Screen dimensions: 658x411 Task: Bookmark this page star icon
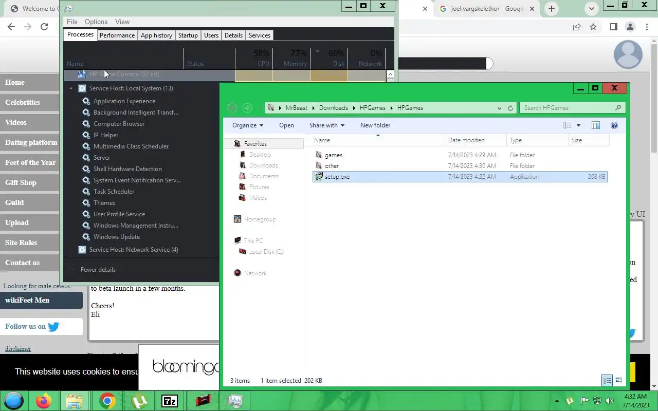coord(593,27)
